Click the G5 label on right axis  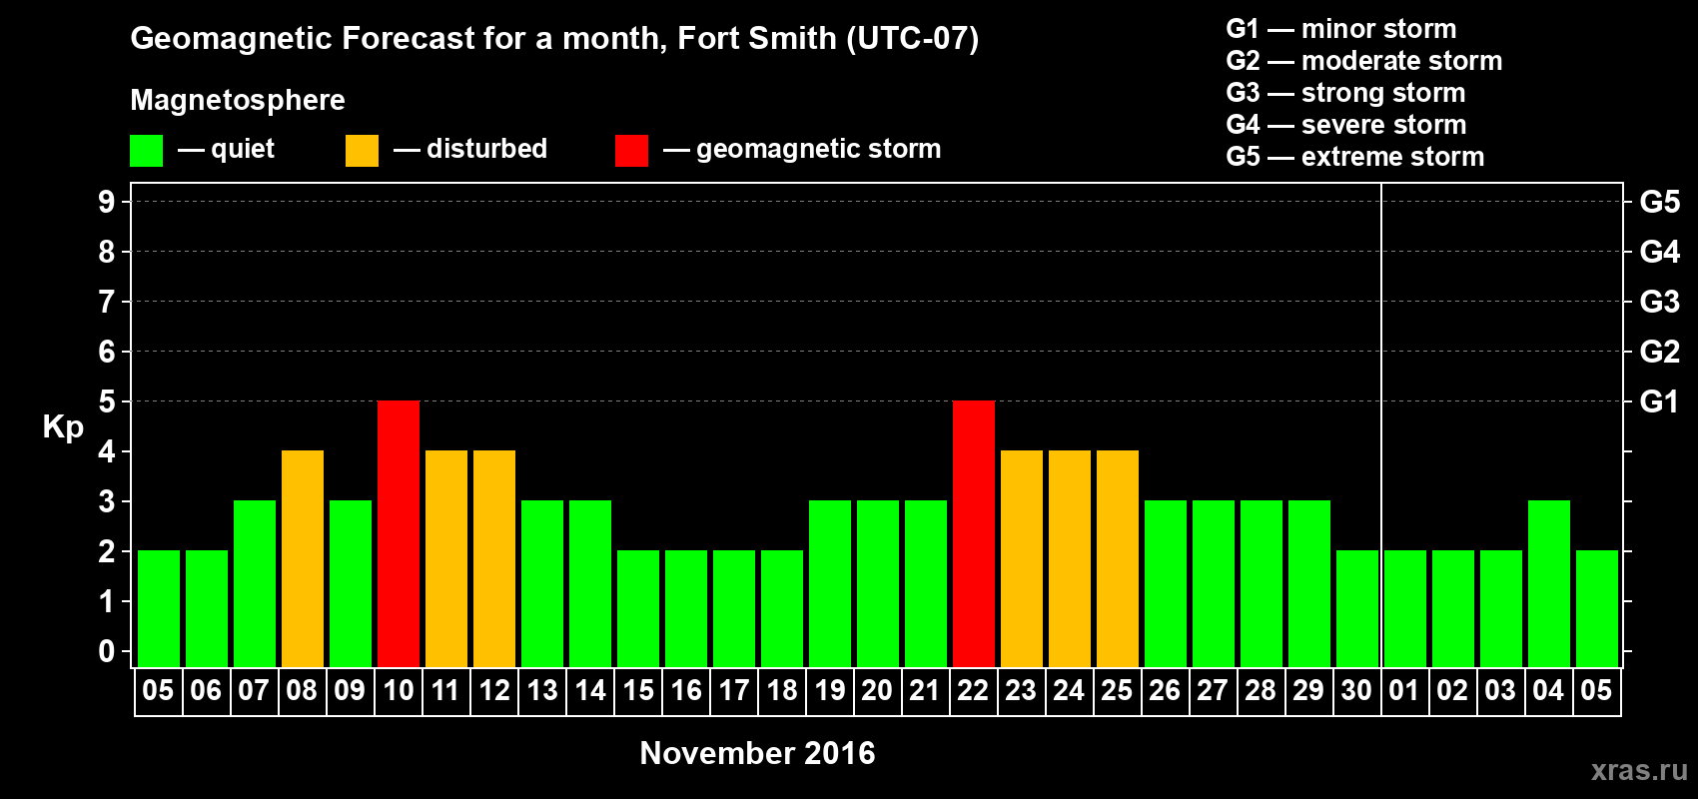(1659, 202)
